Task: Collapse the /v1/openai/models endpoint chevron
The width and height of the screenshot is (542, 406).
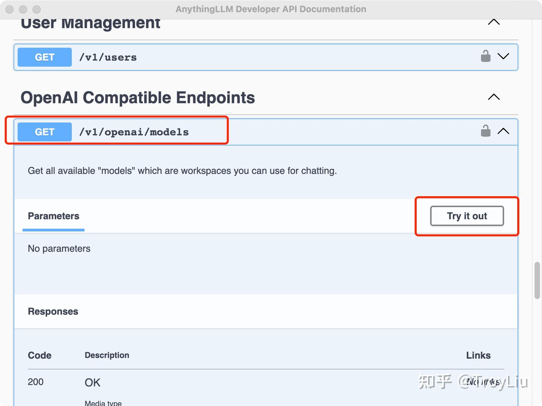Action: (503, 131)
